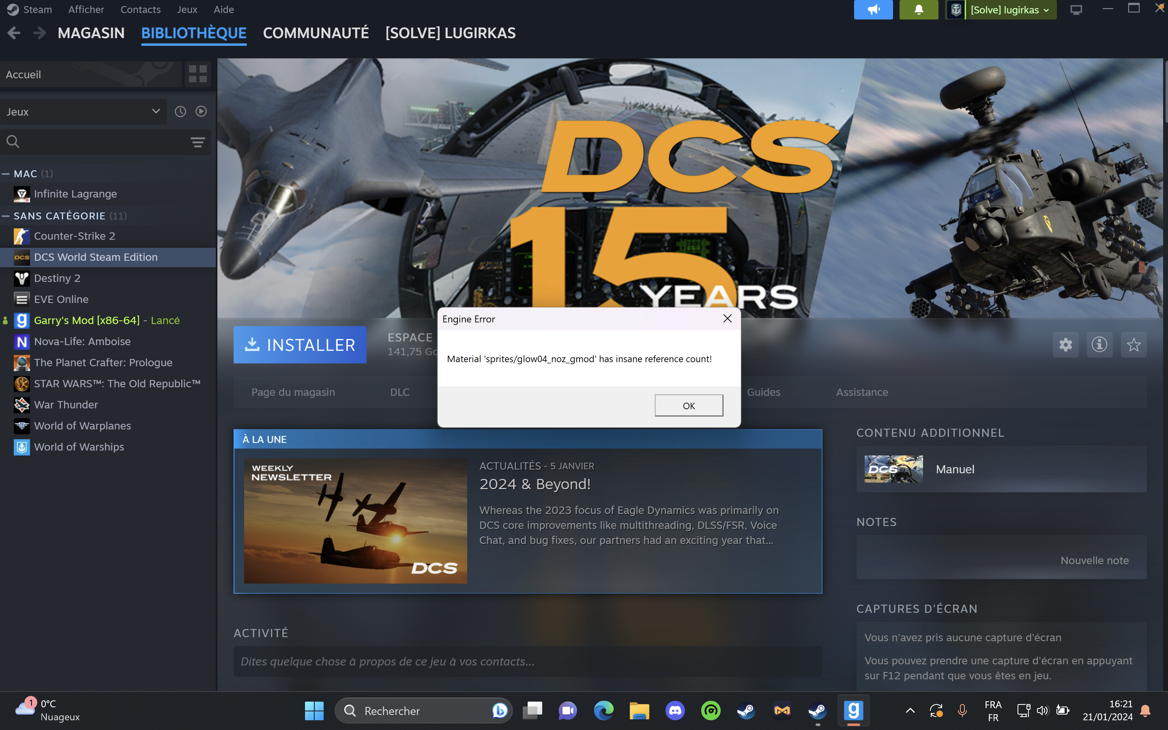The image size is (1168, 730).
Task: Click the ready-to-play filter icon
Action: point(201,112)
